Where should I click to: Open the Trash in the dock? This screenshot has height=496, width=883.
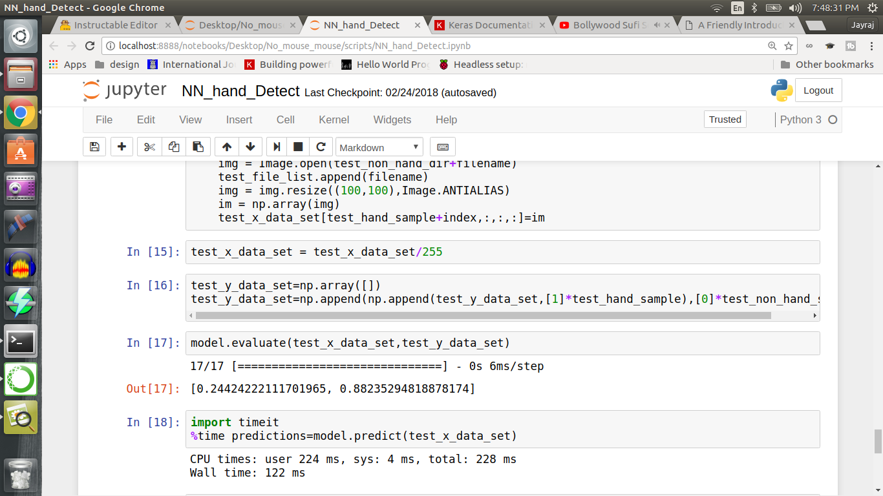click(x=21, y=475)
